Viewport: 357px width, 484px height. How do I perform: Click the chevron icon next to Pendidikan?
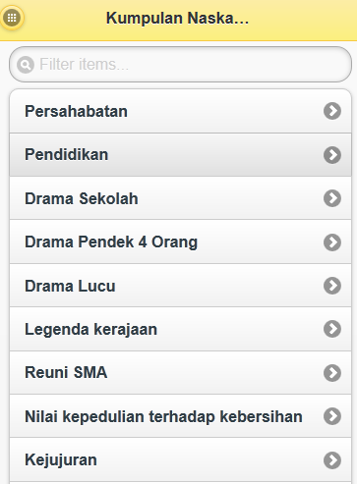(x=332, y=155)
